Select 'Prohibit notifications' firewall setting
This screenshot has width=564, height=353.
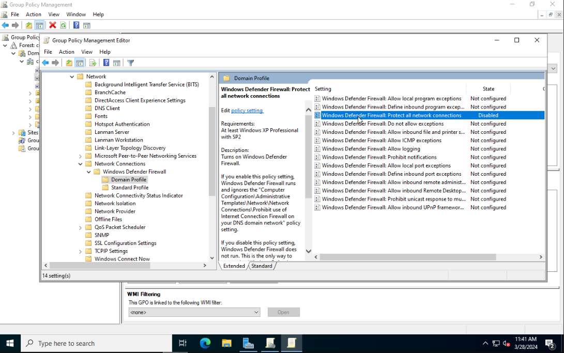pos(379,157)
